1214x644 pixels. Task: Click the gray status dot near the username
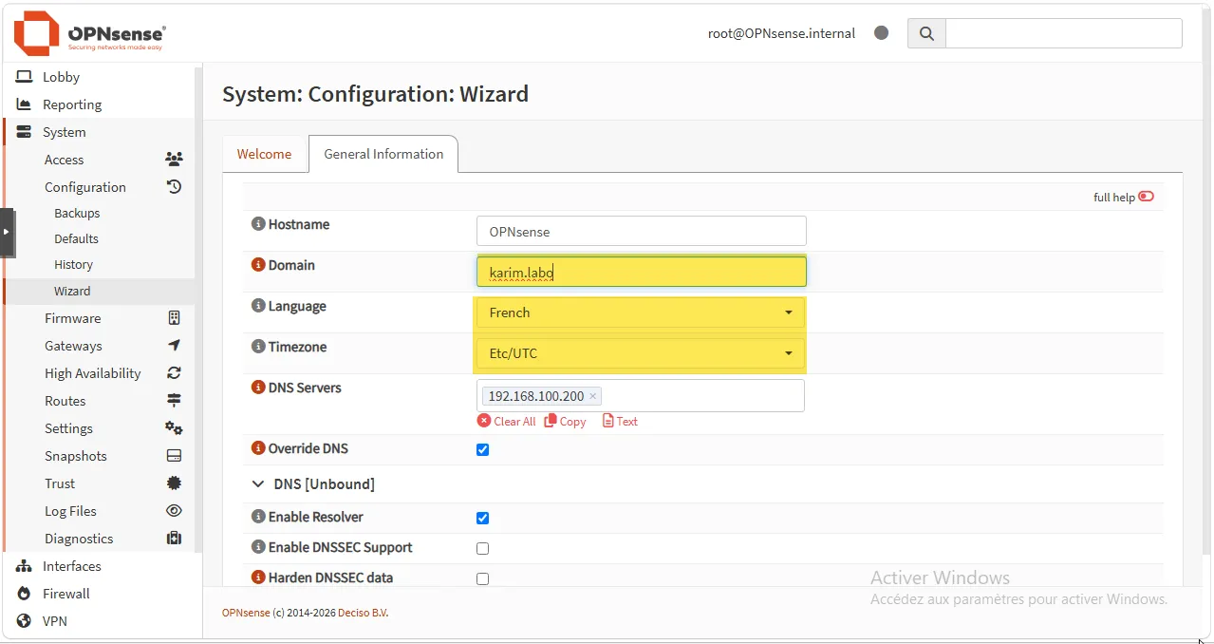881,33
